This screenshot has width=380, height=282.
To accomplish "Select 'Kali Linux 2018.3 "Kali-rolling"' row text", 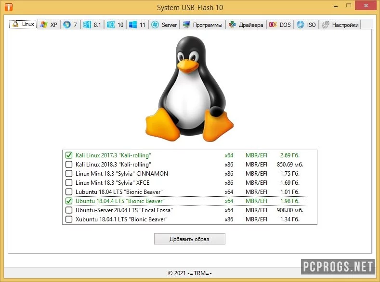I will 113,165.
